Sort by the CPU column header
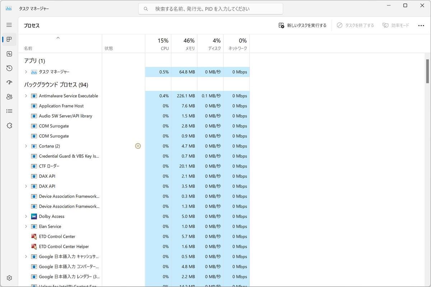Image resolution: width=431 pixels, height=287 pixels. click(158, 44)
